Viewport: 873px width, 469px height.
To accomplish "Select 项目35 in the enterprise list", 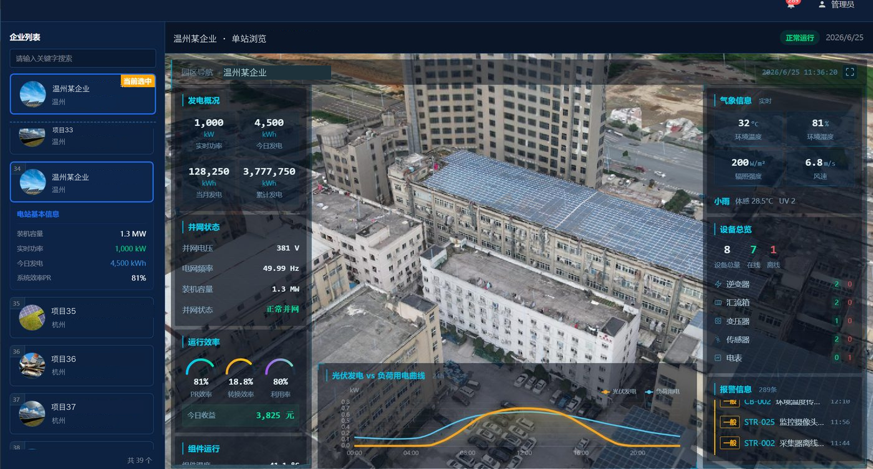I will pyautogui.click(x=82, y=317).
